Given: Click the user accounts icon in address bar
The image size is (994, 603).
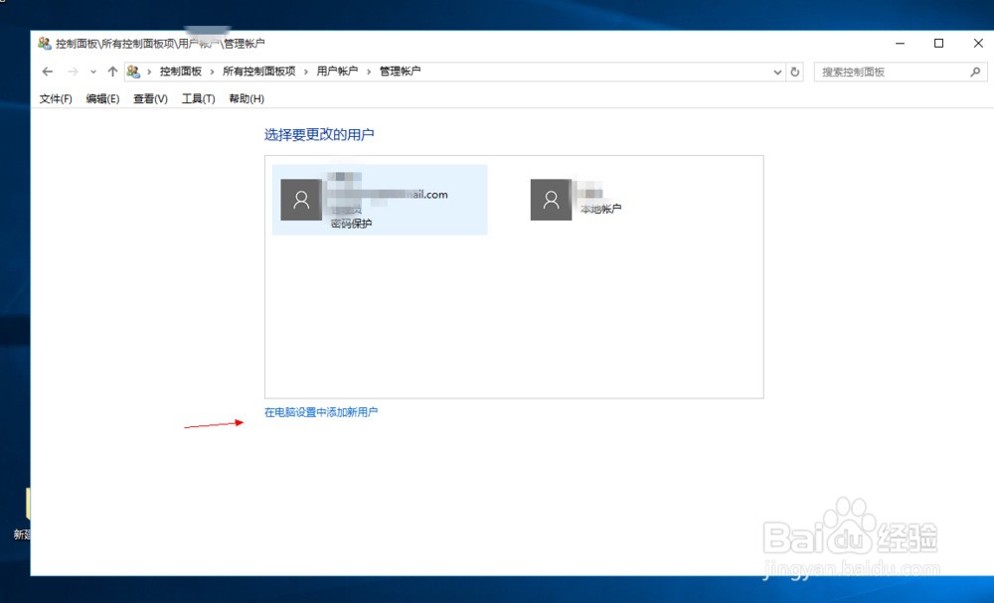Looking at the screenshot, I should pos(133,72).
